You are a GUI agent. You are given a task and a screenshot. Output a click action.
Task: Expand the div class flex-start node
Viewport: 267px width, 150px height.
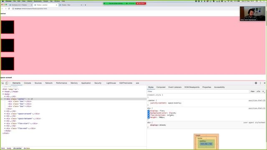coord(5,123)
